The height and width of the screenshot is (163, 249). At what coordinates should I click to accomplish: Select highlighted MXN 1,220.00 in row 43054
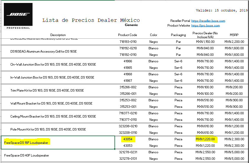pyautogui.click(x=205, y=139)
